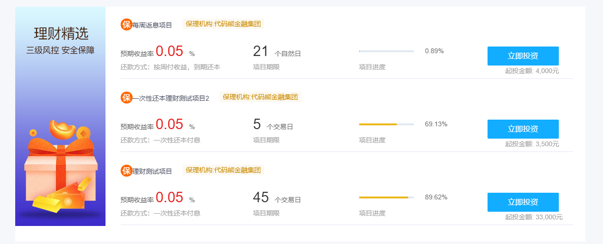Click the 保 icon beside 理财测试项目
This screenshot has width=603, height=244.
coord(126,171)
